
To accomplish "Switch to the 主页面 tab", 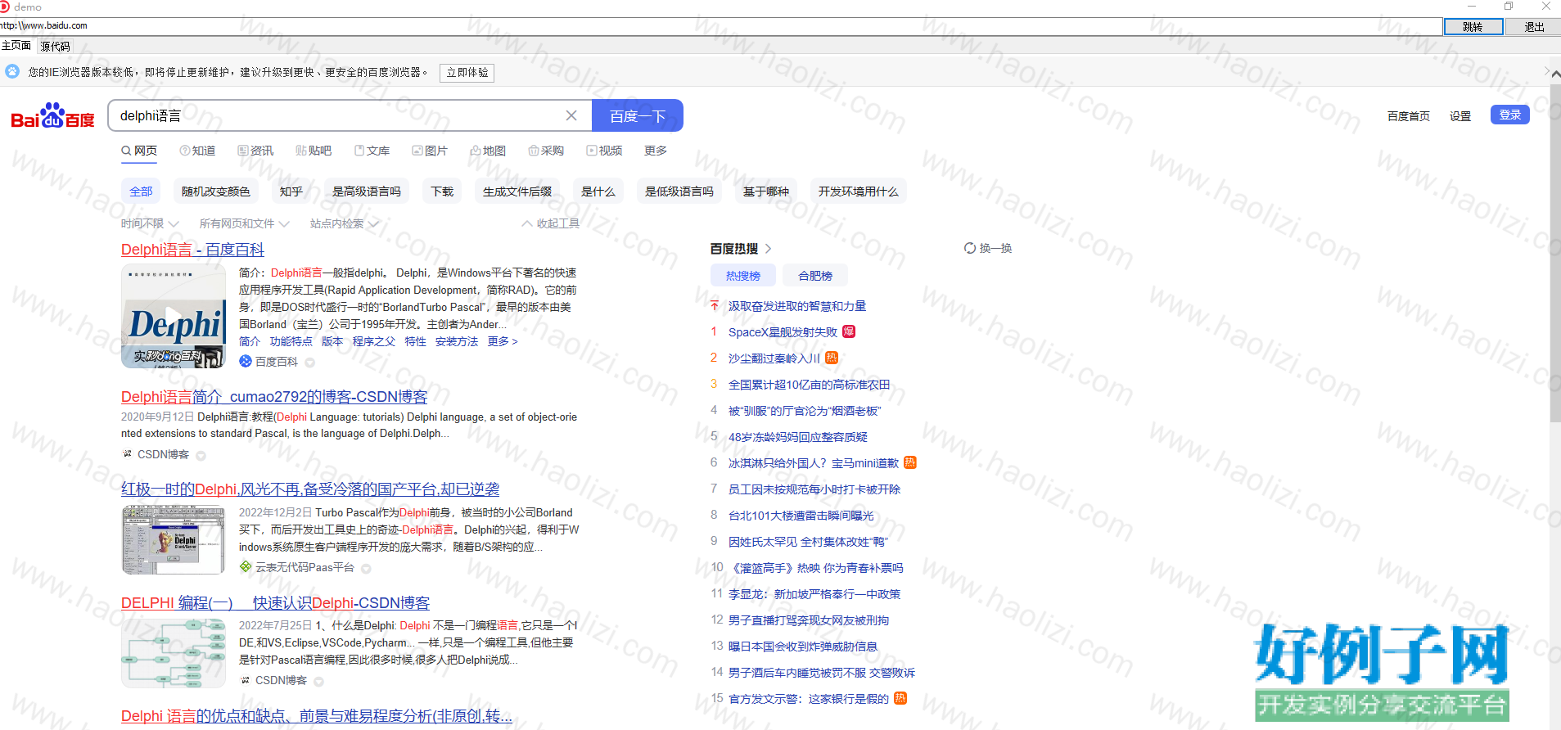I will coord(16,46).
